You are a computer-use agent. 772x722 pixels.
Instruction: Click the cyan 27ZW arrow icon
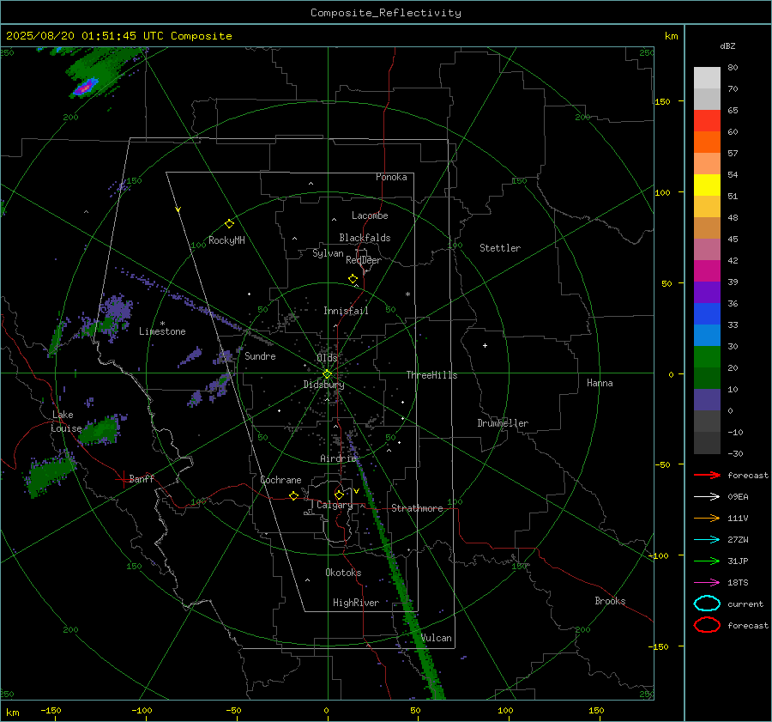click(x=707, y=540)
